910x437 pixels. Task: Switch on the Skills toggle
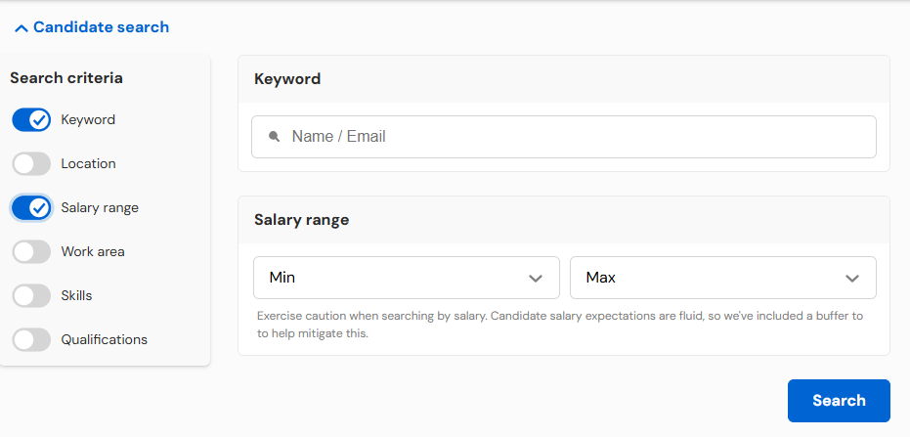click(x=31, y=296)
